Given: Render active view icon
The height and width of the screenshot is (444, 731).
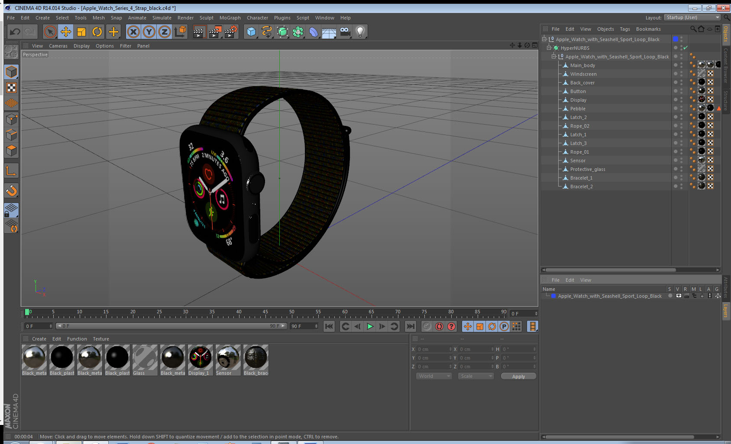Looking at the screenshot, I should 199,32.
